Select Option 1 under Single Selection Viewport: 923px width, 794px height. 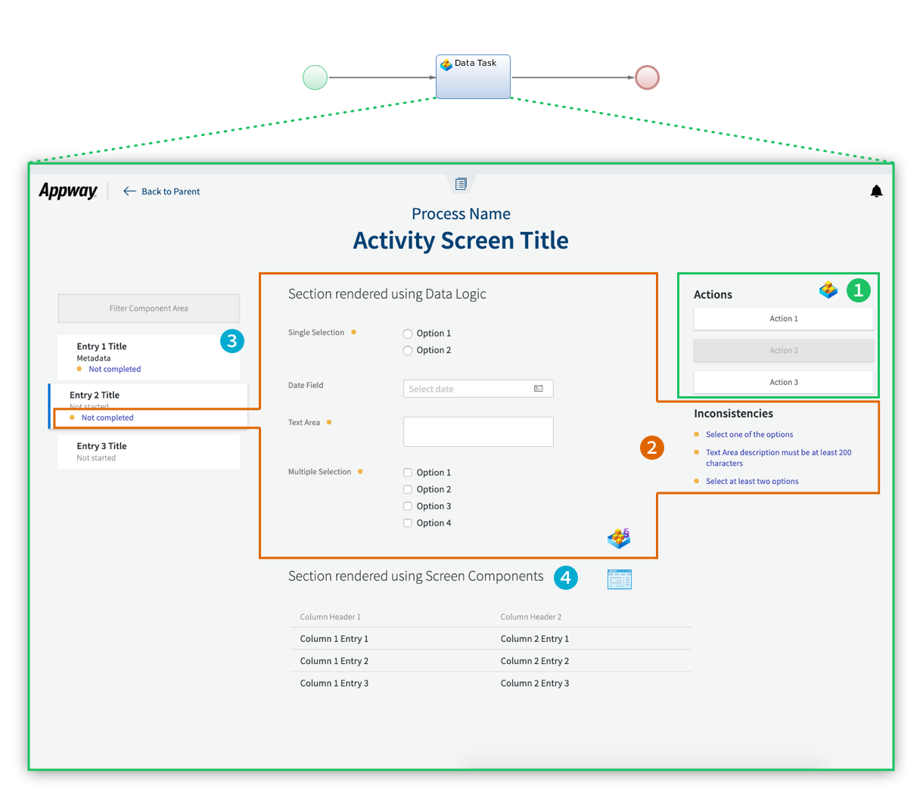(x=407, y=333)
